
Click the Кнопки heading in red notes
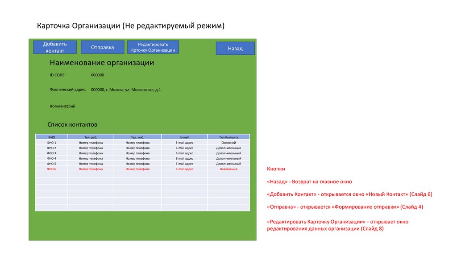[276, 169]
